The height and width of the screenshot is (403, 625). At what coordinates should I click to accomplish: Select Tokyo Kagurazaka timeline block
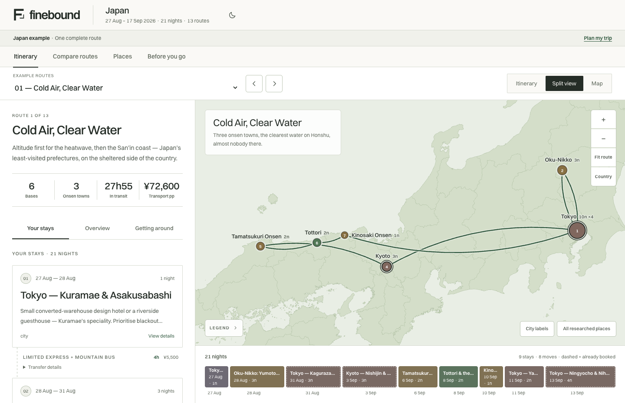pyautogui.click(x=312, y=377)
